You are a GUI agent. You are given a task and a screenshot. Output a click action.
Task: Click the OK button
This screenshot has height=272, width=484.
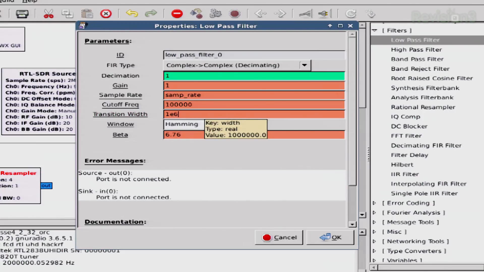click(x=330, y=237)
